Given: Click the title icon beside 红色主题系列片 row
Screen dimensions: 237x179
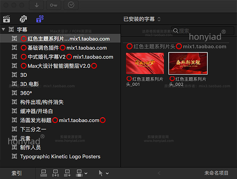Looking at the screenshot, I should [14, 38].
